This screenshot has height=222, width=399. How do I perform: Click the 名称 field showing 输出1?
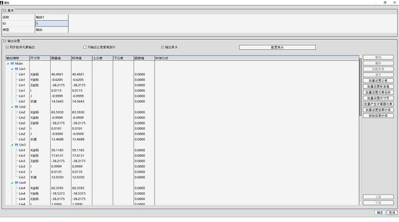pos(52,17)
